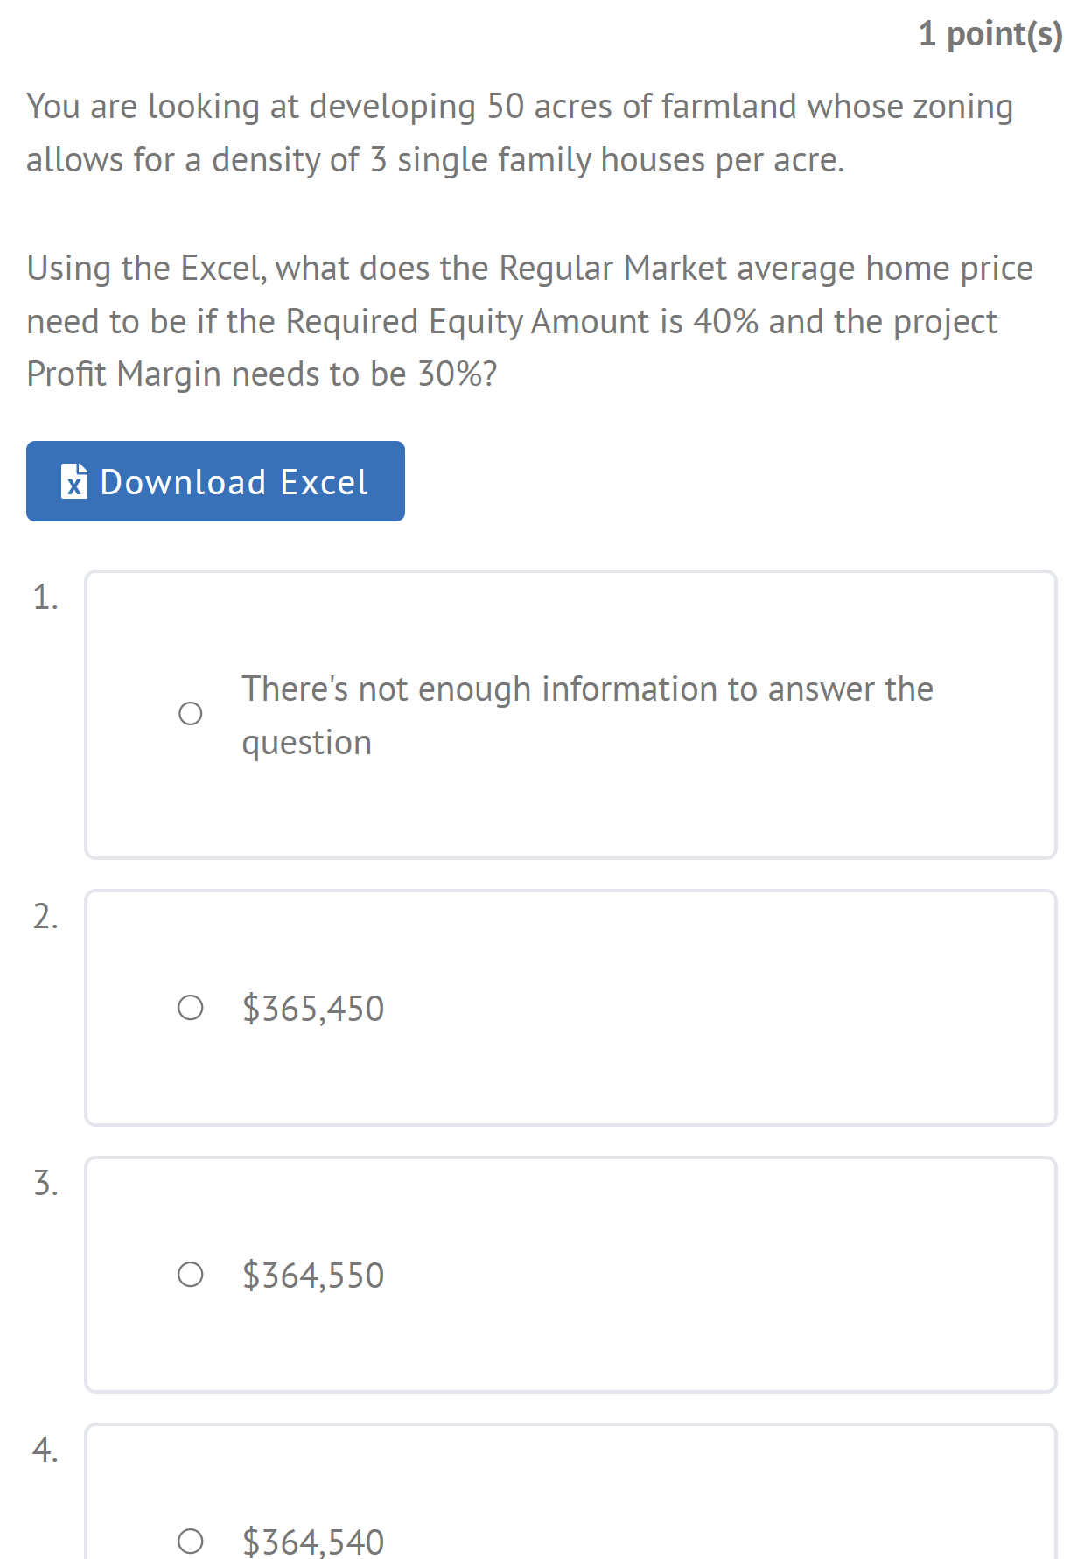Click answer card number 3

tap(570, 1275)
